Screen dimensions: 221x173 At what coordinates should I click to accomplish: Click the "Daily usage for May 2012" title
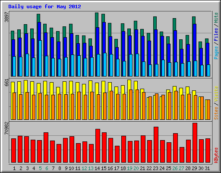(x=44, y=6)
